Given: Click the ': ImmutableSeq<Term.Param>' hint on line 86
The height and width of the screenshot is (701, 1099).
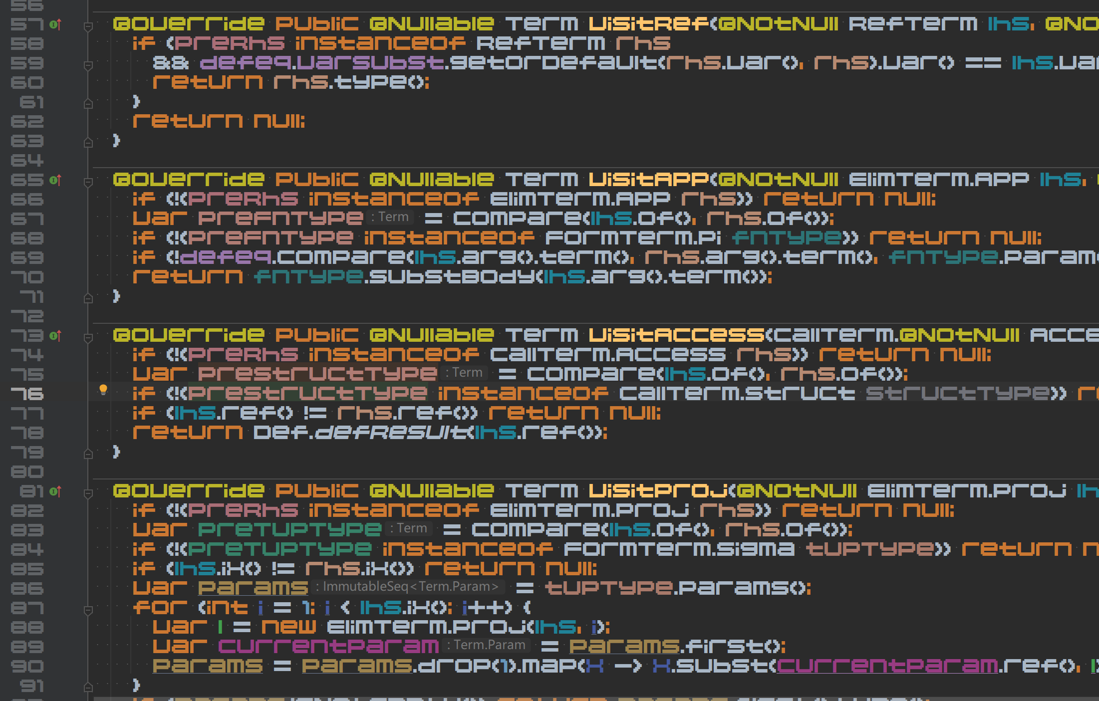Looking at the screenshot, I should point(408,586).
